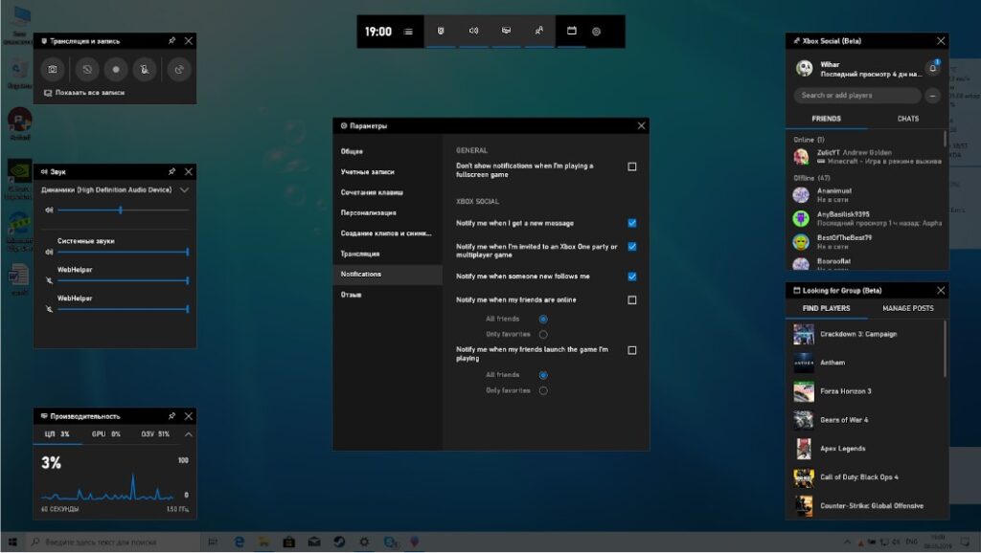Start recording with the record button

click(x=116, y=69)
